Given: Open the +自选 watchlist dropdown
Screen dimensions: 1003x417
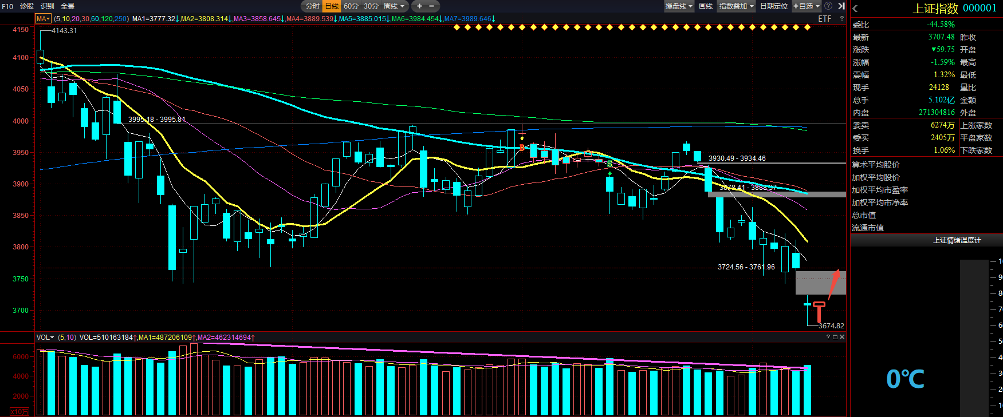Looking at the screenshot, I should pos(807,6).
